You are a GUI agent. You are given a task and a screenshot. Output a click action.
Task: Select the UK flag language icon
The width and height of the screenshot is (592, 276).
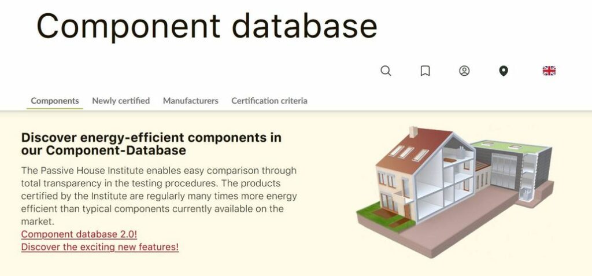click(x=549, y=71)
